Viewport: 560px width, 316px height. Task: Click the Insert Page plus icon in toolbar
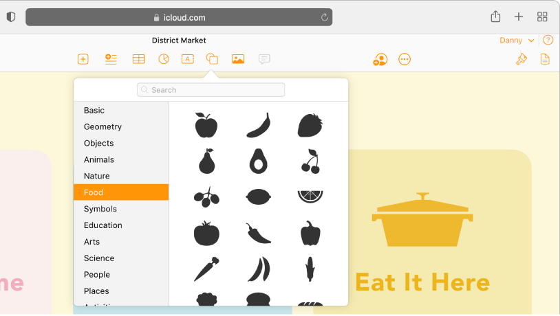pyautogui.click(x=83, y=59)
